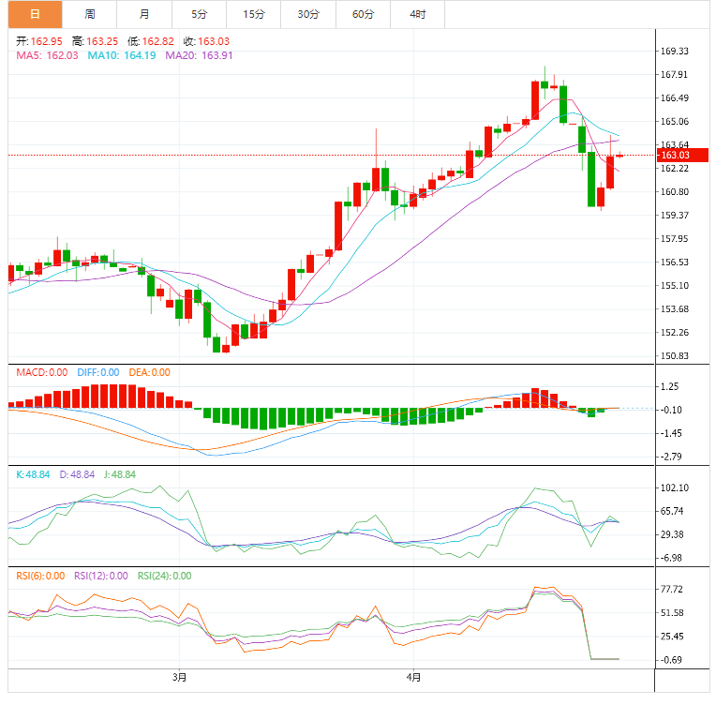The image size is (716, 705).
Task: Click the 高: 163.25 high price
Action: click(x=95, y=41)
